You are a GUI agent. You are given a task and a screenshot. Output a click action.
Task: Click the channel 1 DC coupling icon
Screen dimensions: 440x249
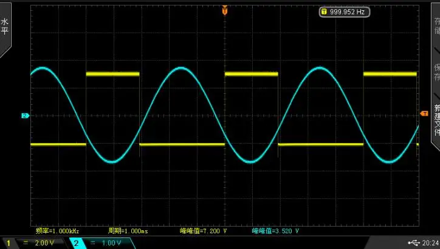26,243
